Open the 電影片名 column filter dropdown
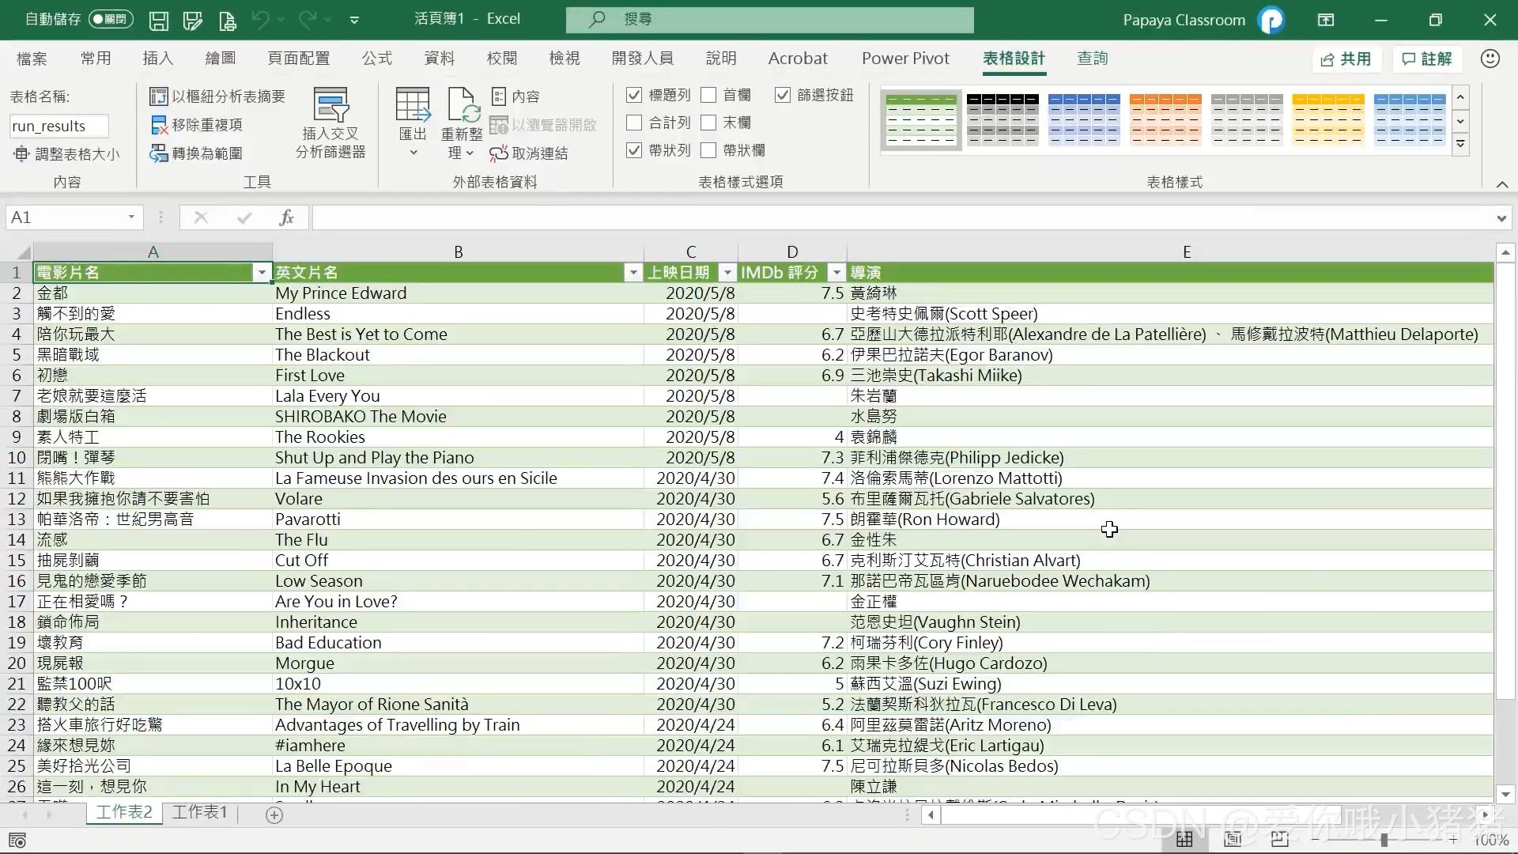1518x854 pixels. pos(262,273)
